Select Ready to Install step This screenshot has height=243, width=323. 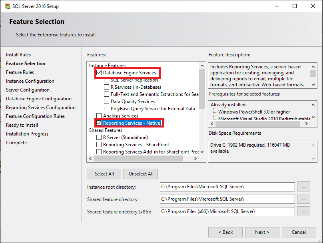tap(22, 125)
